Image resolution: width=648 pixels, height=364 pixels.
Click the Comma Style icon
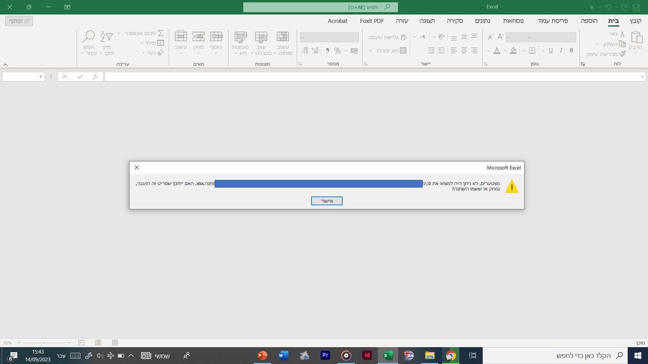pyautogui.click(x=327, y=51)
